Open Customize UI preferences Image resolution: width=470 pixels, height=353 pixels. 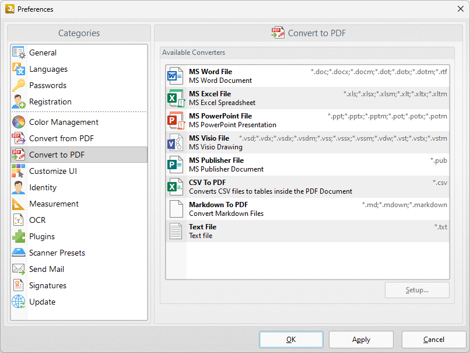[x=53, y=171]
